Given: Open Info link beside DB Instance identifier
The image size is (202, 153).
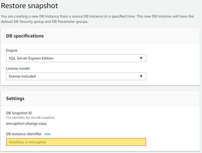Looking at the screenshot, I should pyautogui.click(x=47, y=134).
